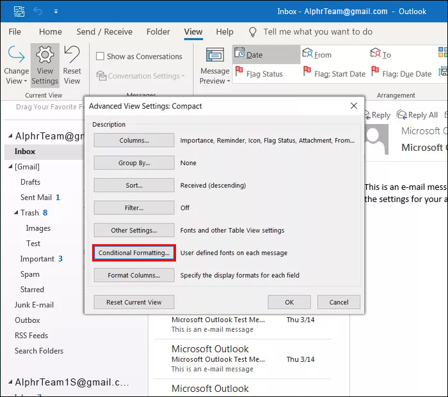Switch to Send / Receive tab
Viewport: 448px width, 397px height.
pyautogui.click(x=104, y=32)
